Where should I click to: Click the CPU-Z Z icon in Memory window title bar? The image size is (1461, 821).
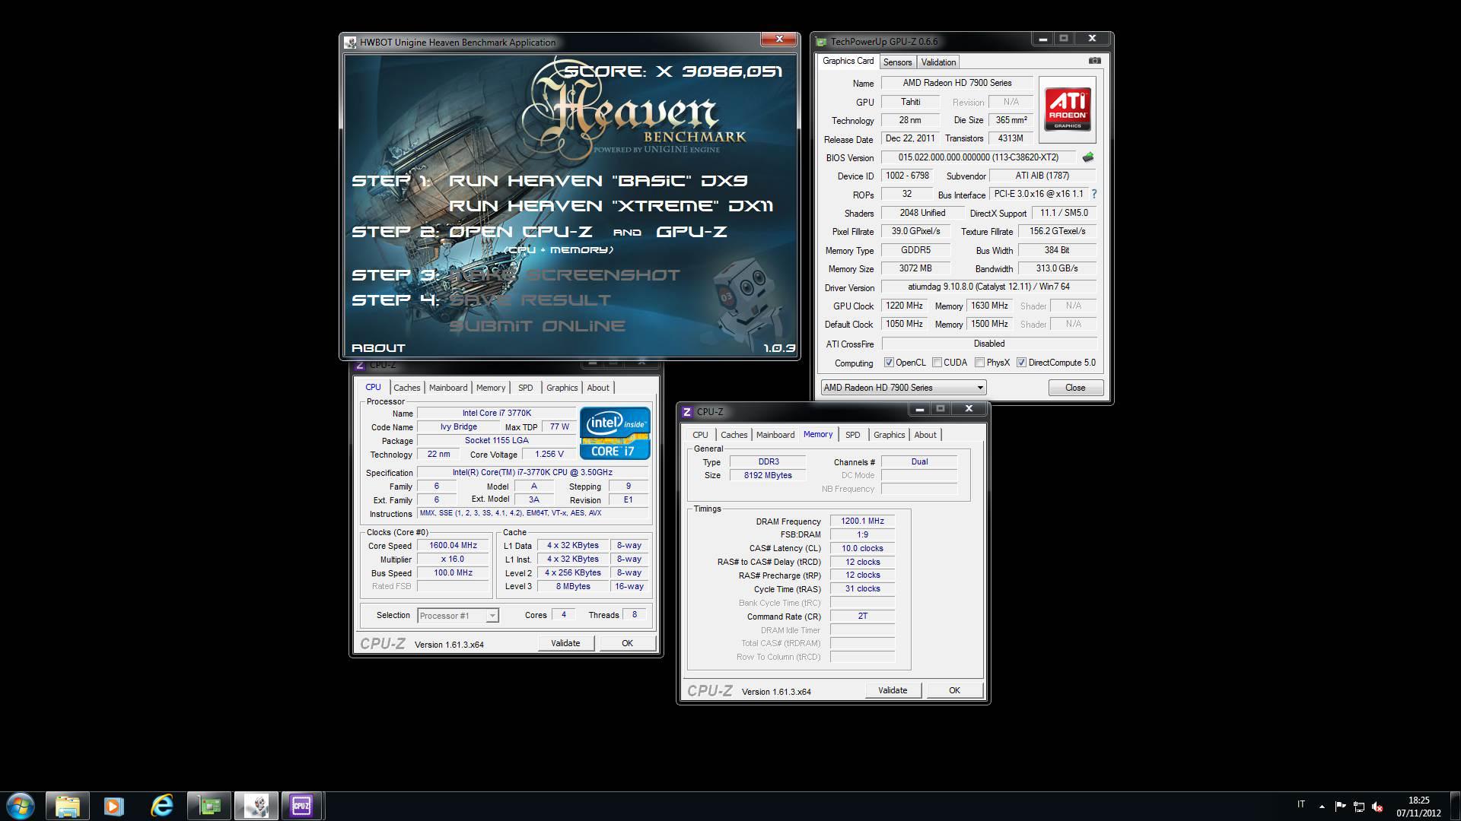pyautogui.click(x=686, y=411)
